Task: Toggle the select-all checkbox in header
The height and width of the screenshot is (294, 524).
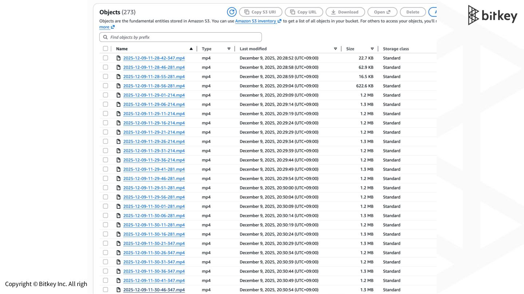Action: click(x=106, y=49)
